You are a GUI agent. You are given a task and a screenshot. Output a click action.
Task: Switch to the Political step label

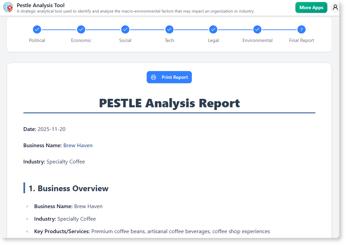(x=37, y=40)
